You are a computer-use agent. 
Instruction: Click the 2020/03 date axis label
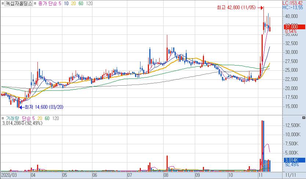(9, 175)
